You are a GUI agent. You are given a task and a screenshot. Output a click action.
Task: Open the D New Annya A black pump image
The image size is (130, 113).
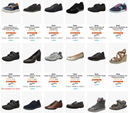pyautogui.click(x=32, y=56)
